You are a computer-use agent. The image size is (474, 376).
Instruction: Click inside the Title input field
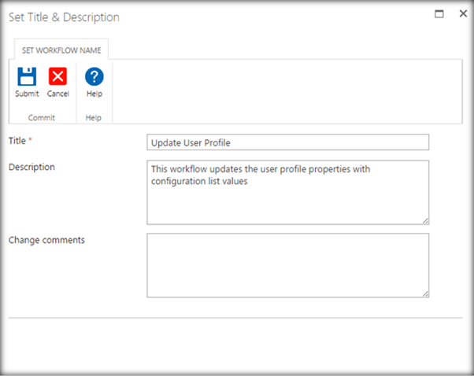288,142
